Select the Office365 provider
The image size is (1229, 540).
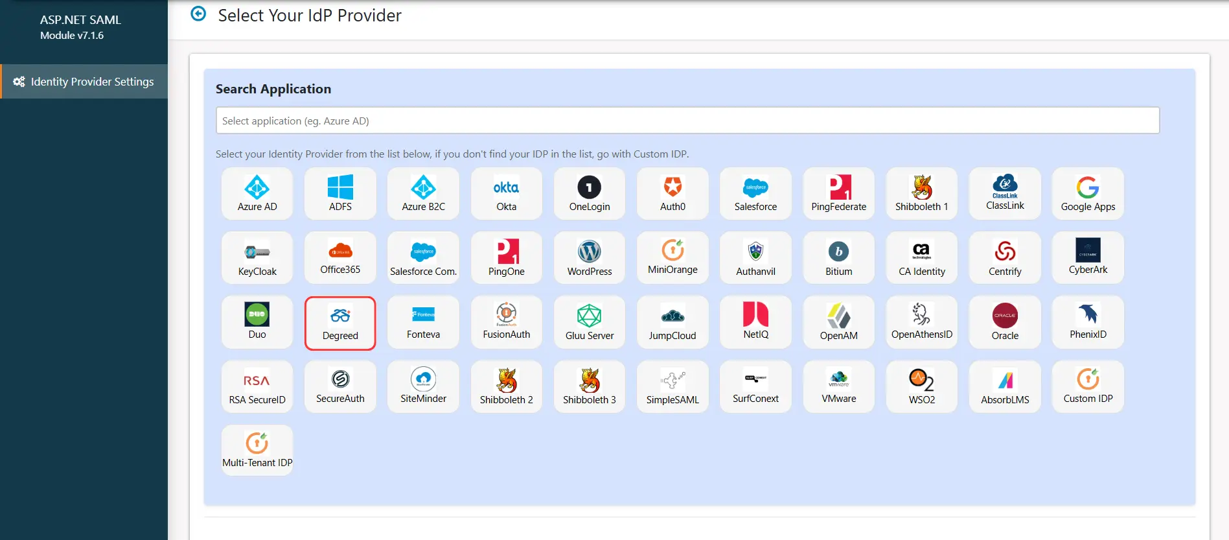coord(340,257)
